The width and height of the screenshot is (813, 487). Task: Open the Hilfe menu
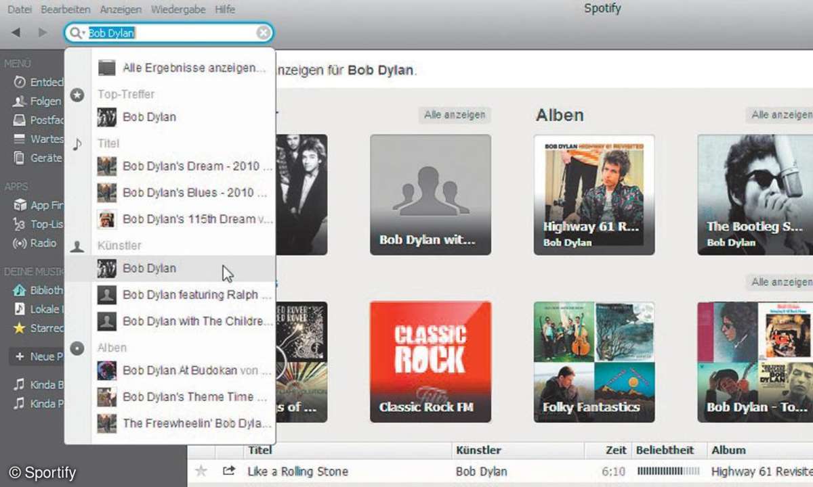[225, 9]
